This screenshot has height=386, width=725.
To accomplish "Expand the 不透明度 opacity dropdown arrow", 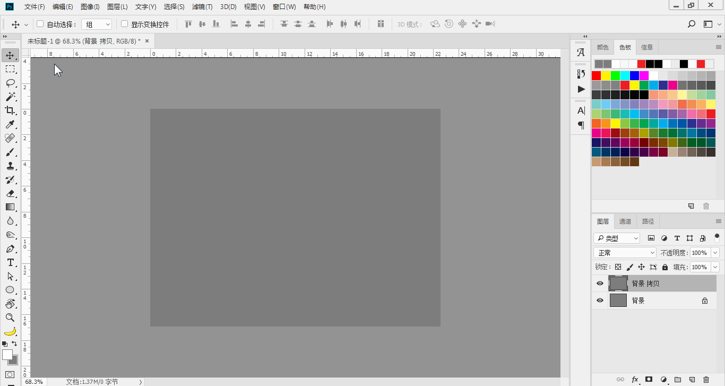I will [715, 253].
